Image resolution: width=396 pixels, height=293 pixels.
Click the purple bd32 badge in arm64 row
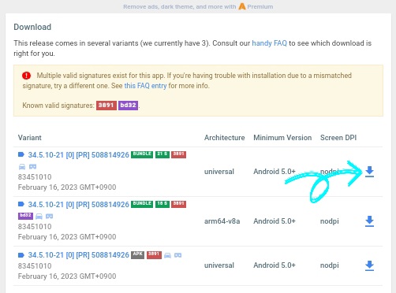click(x=25, y=216)
